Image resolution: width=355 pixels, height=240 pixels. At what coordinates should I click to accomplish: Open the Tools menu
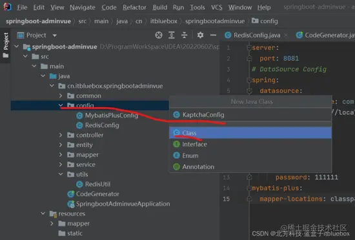click(198, 8)
